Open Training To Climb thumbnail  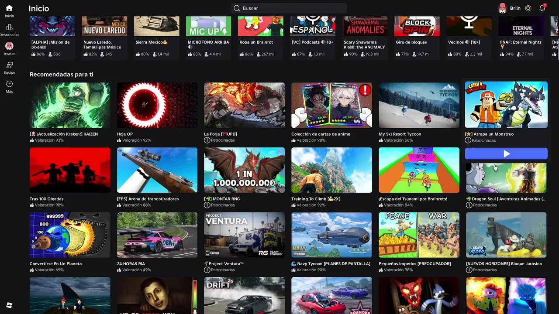click(x=331, y=170)
